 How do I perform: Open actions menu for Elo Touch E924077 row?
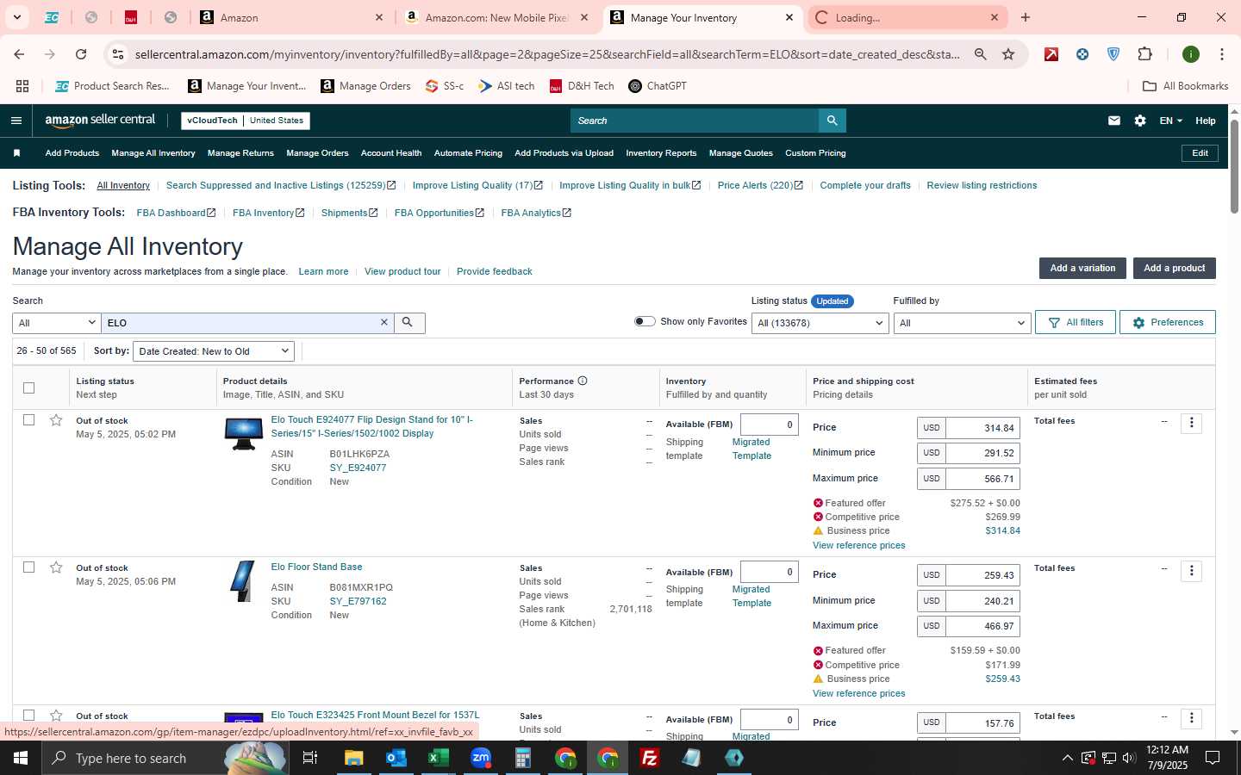click(1191, 423)
